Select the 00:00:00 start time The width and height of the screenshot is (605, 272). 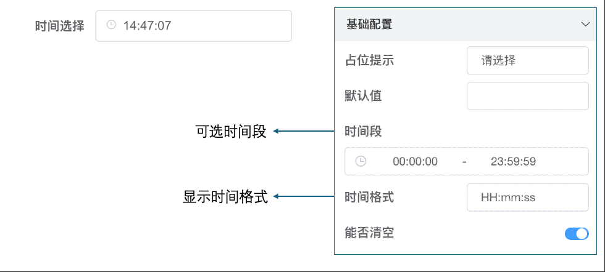[x=415, y=161]
